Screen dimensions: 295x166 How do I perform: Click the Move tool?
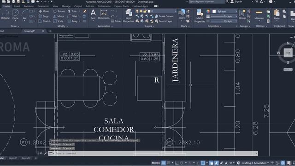pyautogui.click(x=44, y=11)
